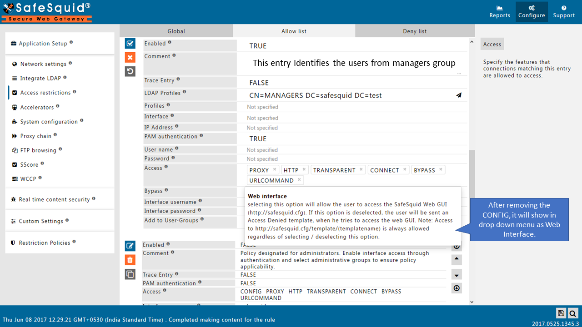Open the Profiles Not specified field

click(352, 107)
